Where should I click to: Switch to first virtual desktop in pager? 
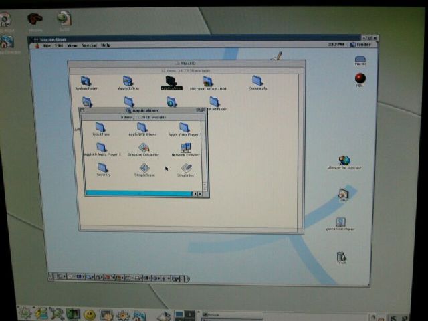(x=179, y=314)
